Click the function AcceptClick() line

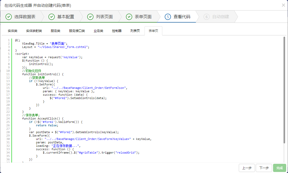tap(43, 118)
